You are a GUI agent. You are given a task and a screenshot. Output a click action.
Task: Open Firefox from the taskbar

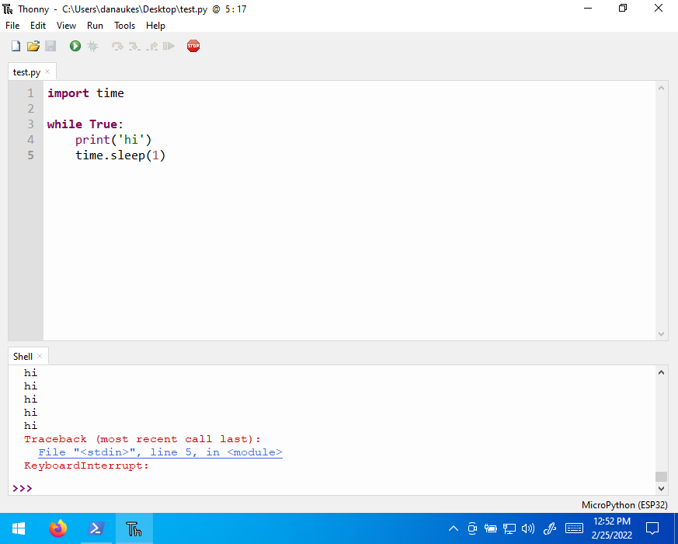(x=58, y=528)
